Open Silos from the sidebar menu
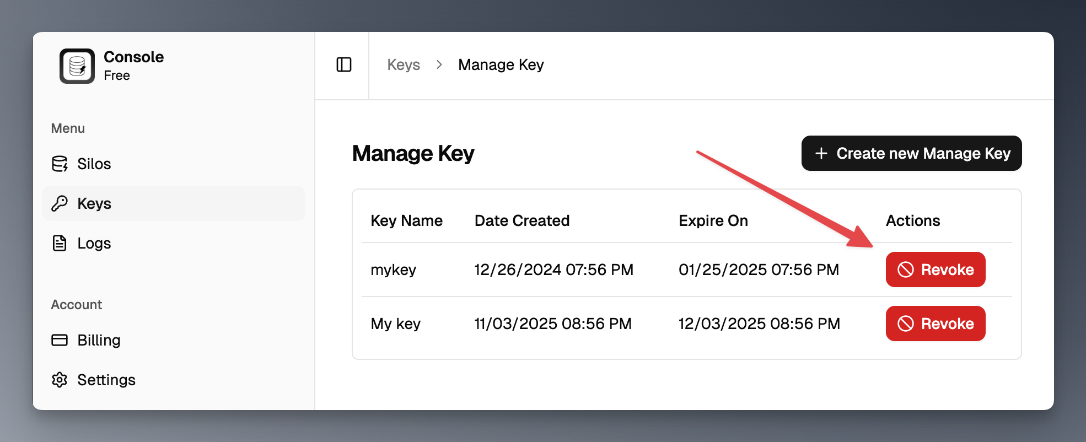Image resolution: width=1086 pixels, height=442 pixels. tap(173, 164)
